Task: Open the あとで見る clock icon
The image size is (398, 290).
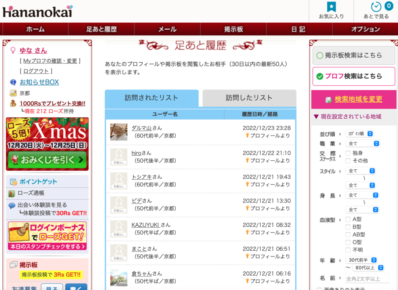Action: pyautogui.click(x=376, y=7)
